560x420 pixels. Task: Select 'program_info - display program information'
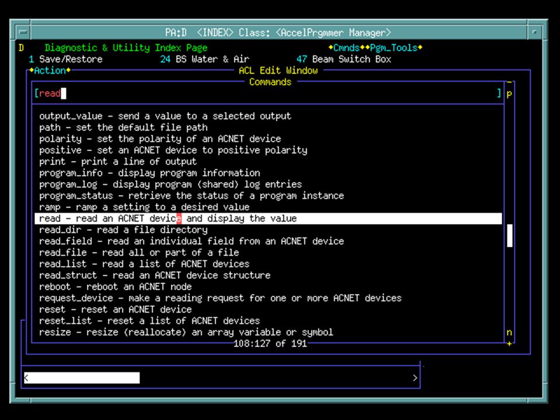268,173
